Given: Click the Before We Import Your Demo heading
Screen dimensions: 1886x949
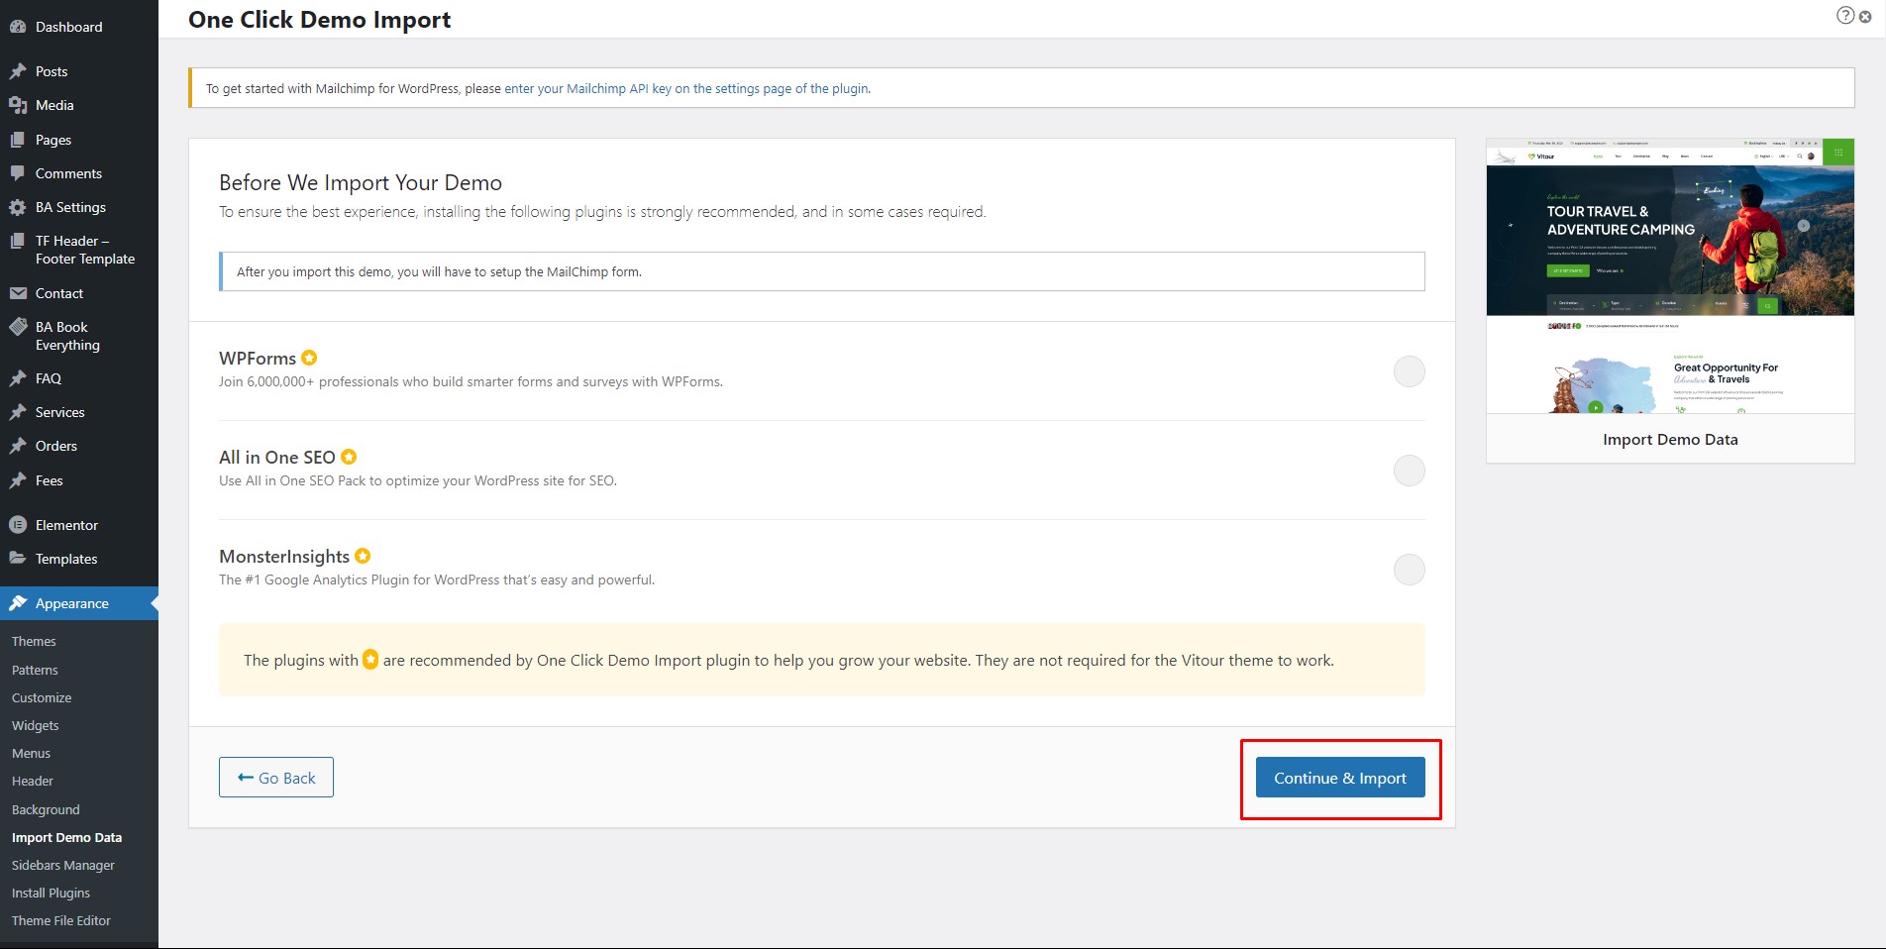Looking at the screenshot, I should coord(361,182).
